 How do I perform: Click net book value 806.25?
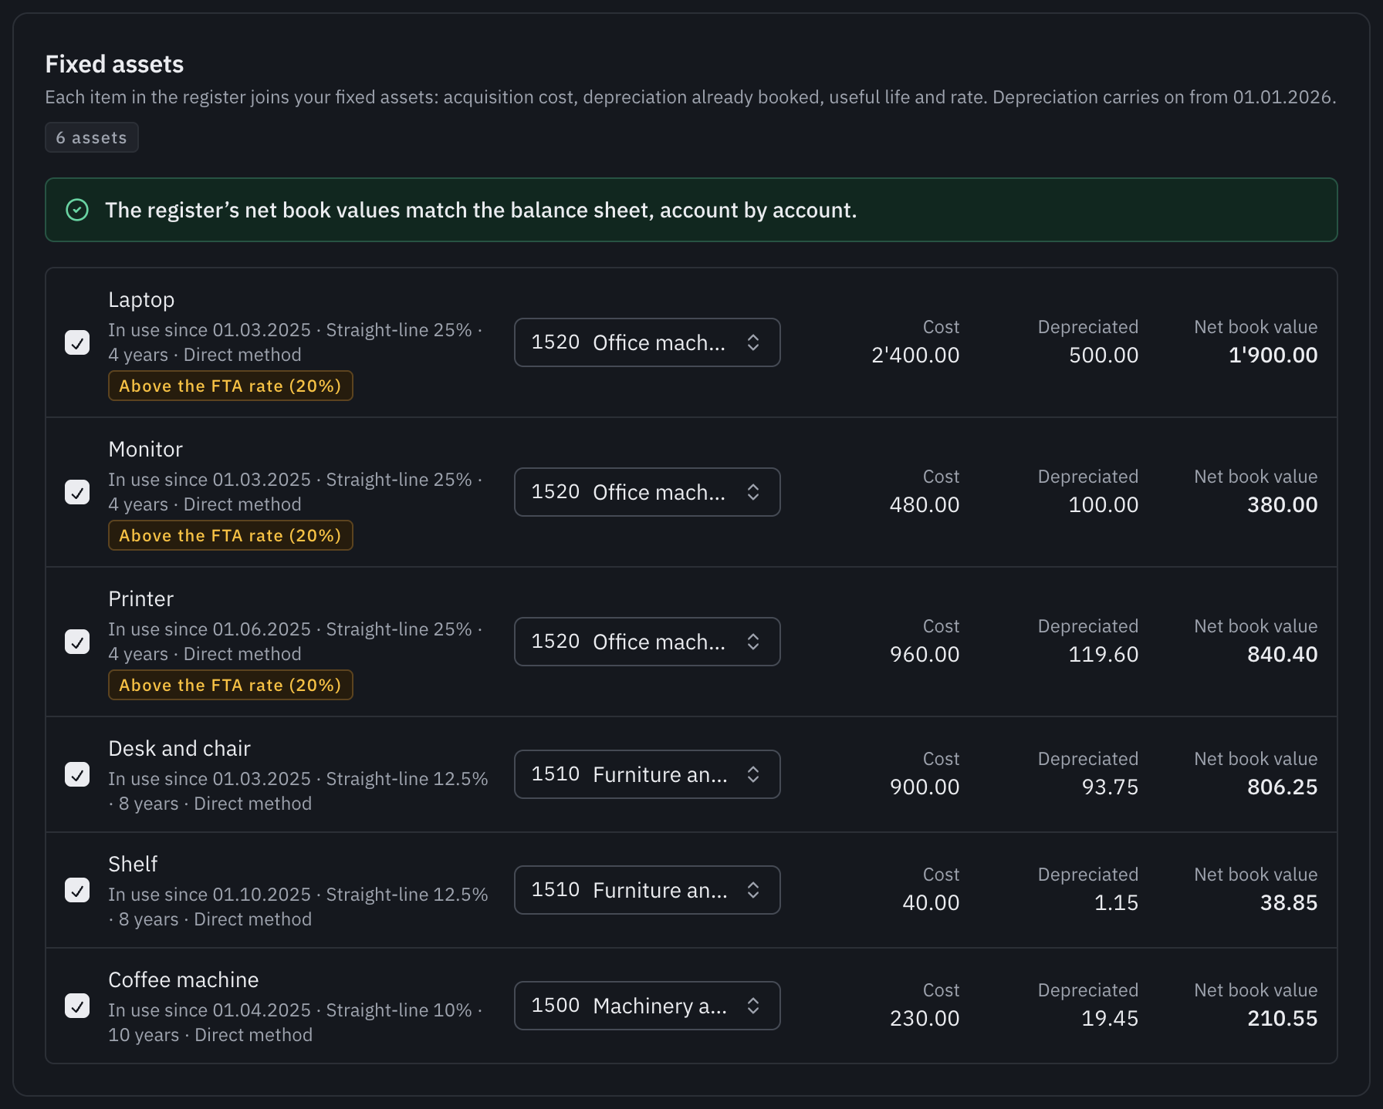[1283, 787]
